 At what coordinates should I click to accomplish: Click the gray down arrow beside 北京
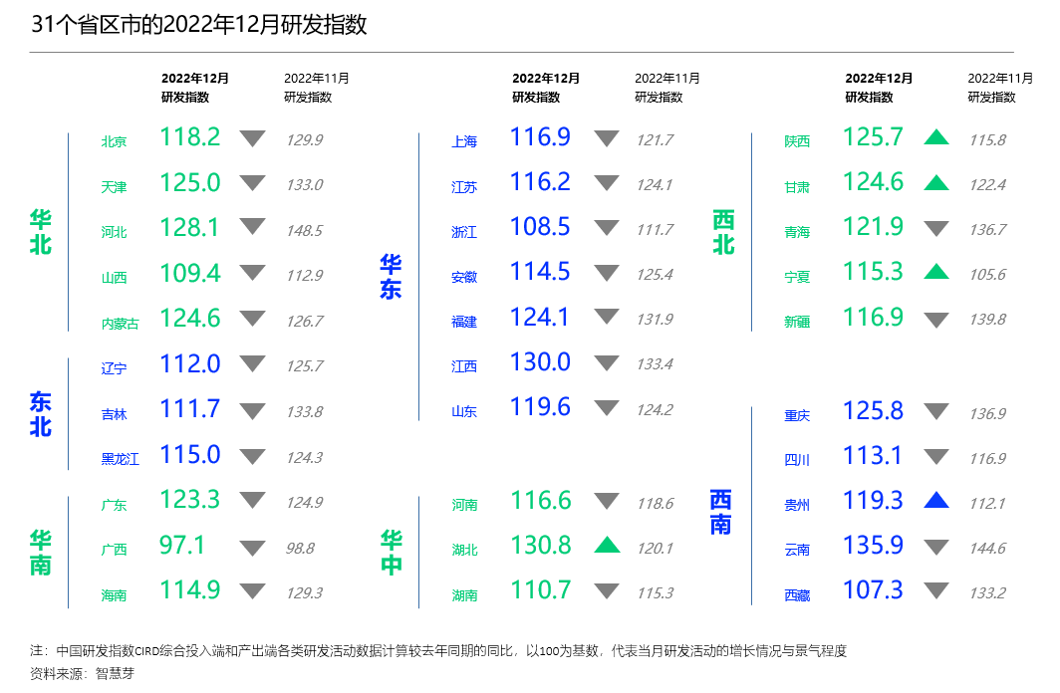(253, 139)
